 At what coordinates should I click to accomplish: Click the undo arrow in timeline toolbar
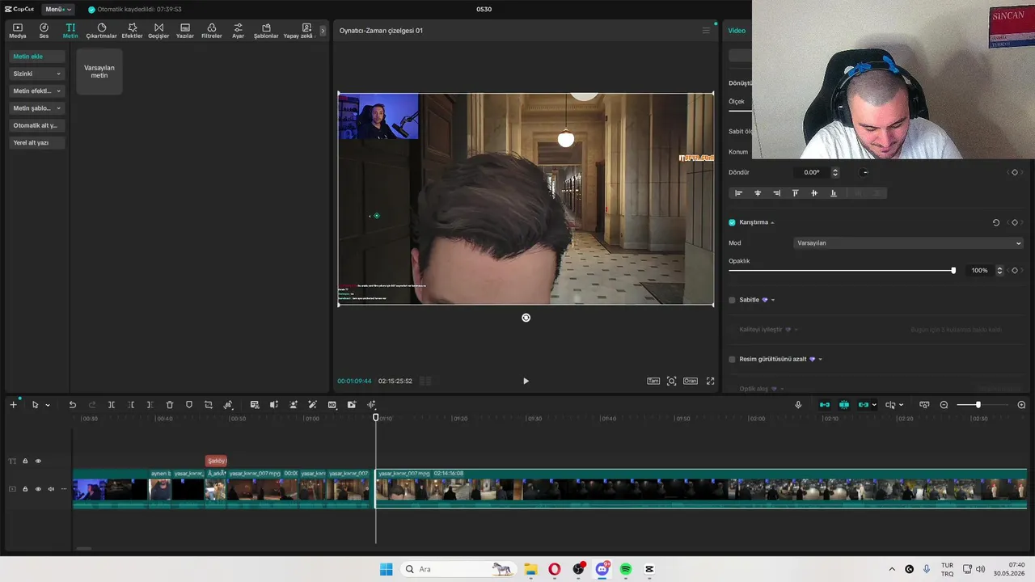[x=72, y=405]
